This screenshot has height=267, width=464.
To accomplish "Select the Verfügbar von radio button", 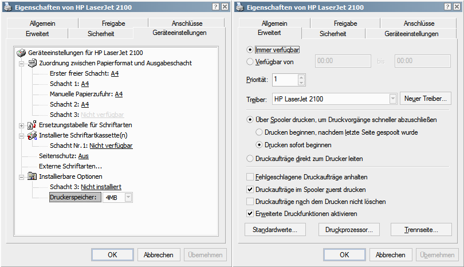I will (x=250, y=61).
